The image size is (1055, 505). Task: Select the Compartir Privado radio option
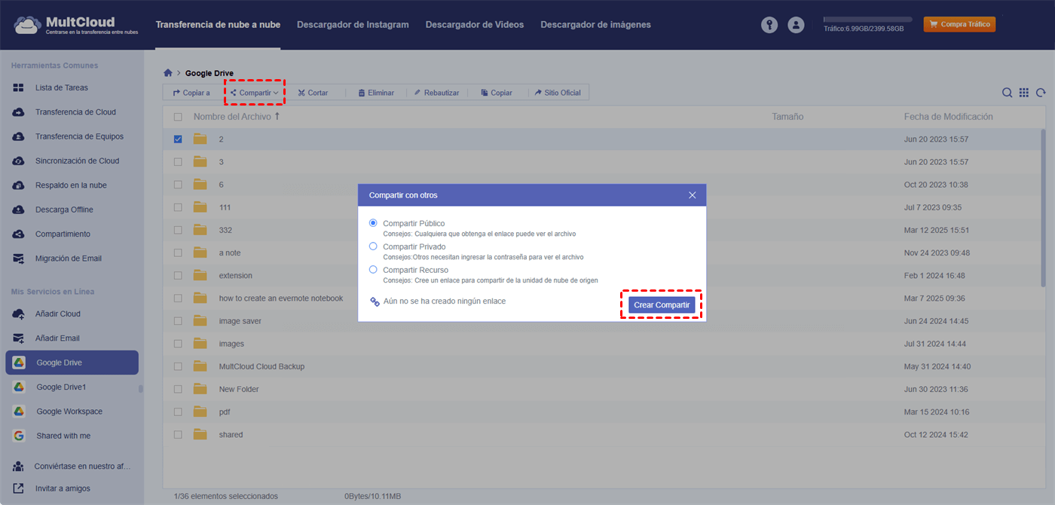pyautogui.click(x=373, y=246)
